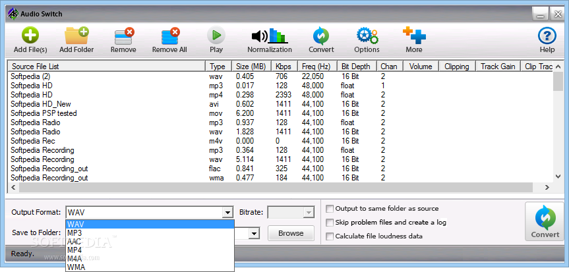Click the Convert icon in the toolbar

321,40
